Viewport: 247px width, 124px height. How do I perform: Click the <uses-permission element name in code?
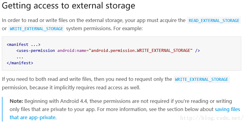coord(36,50)
